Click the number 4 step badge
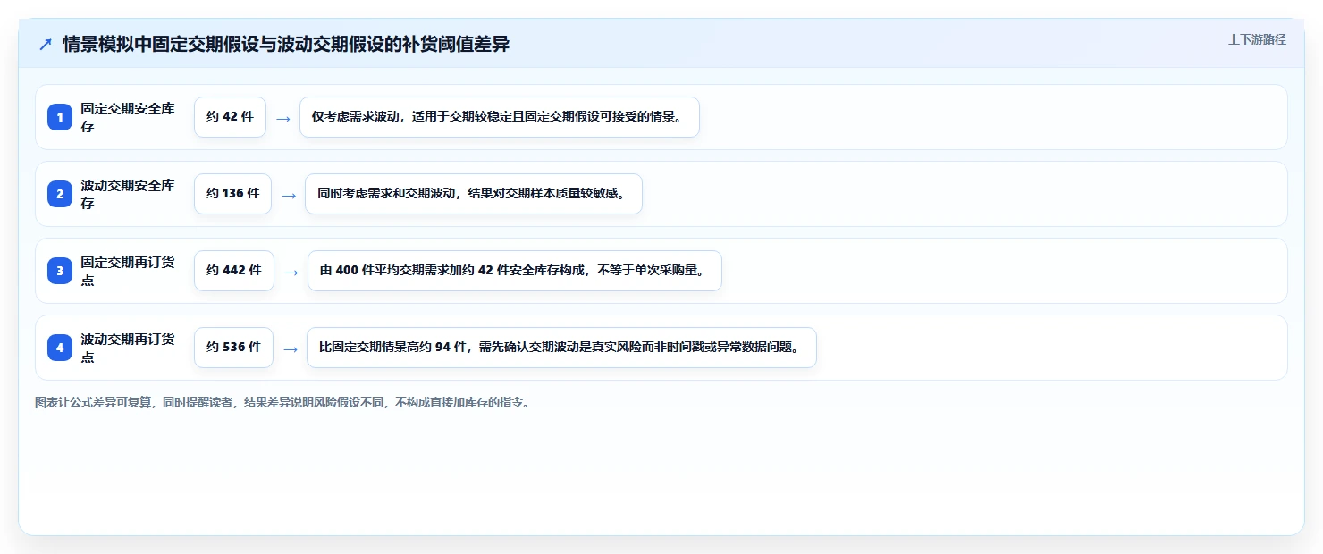The height and width of the screenshot is (554, 1323). pos(60,348)
